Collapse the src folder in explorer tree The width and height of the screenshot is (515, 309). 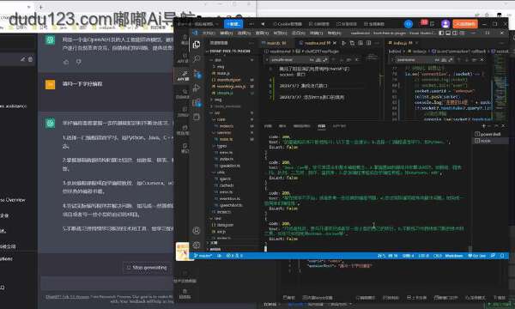pyautogui.click(x=212, y=112)
